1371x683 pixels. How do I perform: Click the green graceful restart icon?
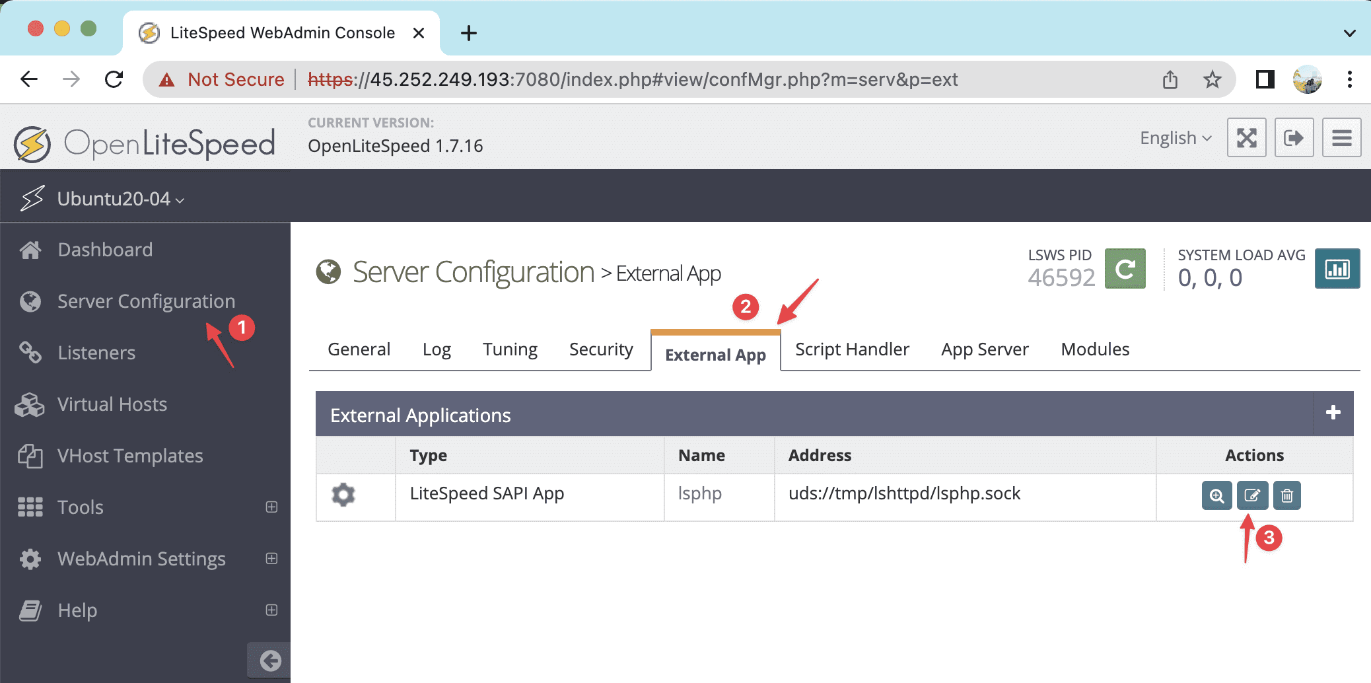pos(1125,269)
